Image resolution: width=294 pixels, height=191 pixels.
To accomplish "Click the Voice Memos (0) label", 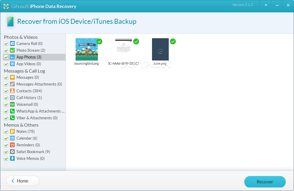I will pyautogui.click(x=31, y=158).
